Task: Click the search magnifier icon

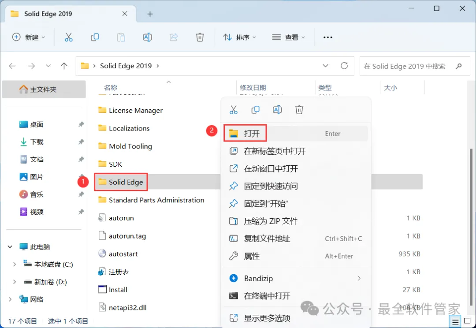Action: click(459, 66)
